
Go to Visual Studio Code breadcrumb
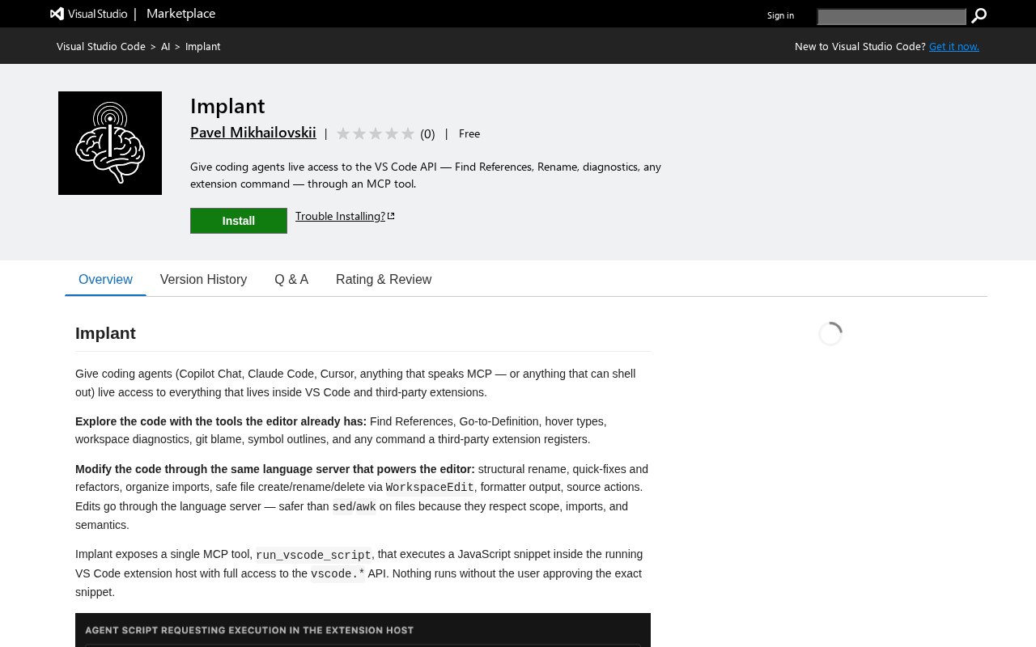coord(101,46)
